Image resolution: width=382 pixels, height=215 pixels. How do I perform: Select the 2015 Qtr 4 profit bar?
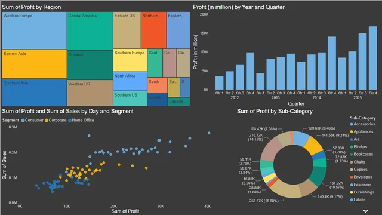372,58
